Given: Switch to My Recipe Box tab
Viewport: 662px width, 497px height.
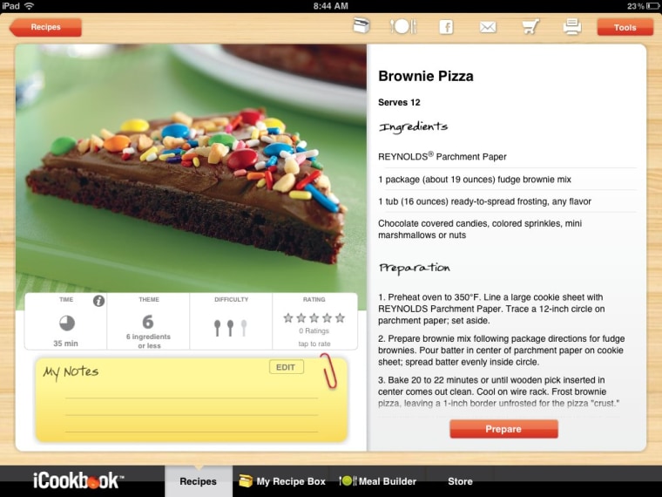Looking at the screenshot, I should 281,481.
